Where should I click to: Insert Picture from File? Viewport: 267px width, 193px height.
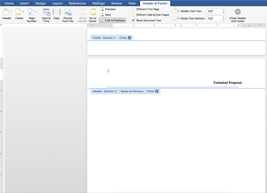pos(68,15)
